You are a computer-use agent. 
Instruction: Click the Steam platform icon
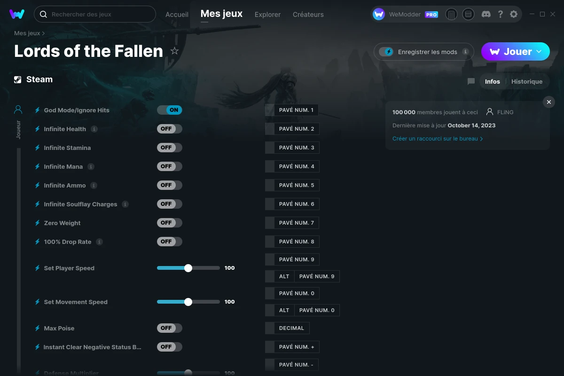18,79
